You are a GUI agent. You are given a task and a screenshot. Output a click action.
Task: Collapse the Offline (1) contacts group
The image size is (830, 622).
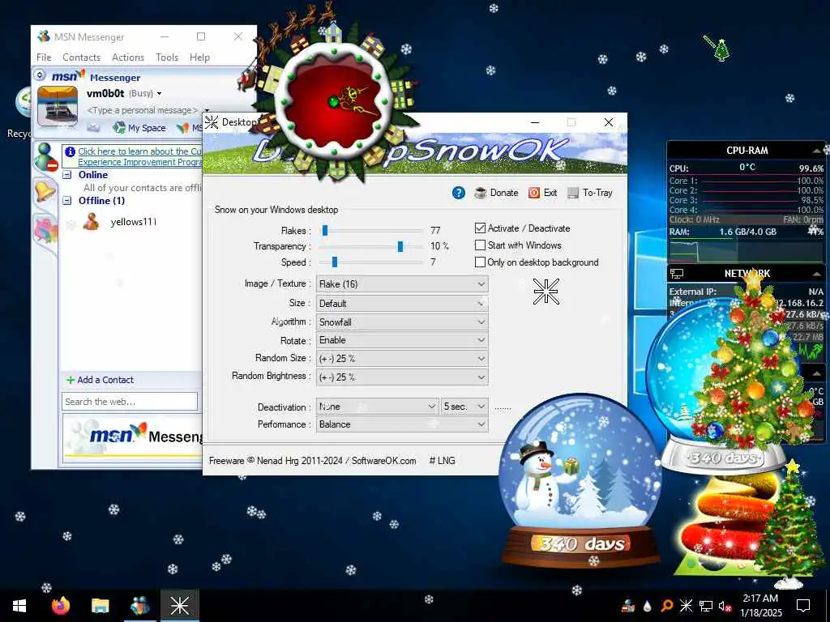[67, 201]
